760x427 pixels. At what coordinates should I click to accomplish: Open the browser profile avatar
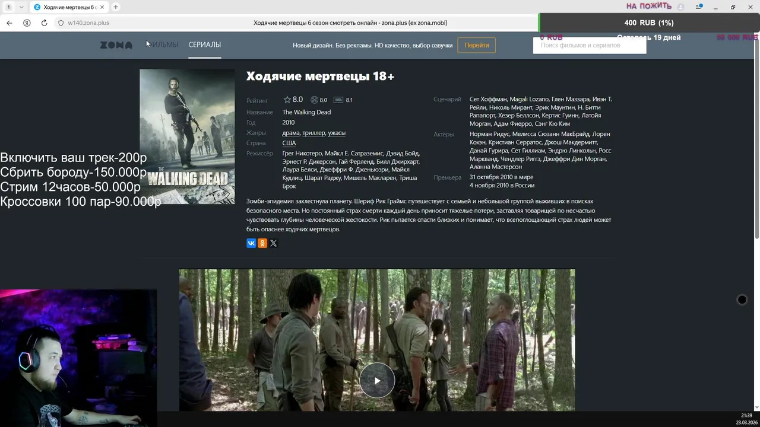(x=681, y=7)
